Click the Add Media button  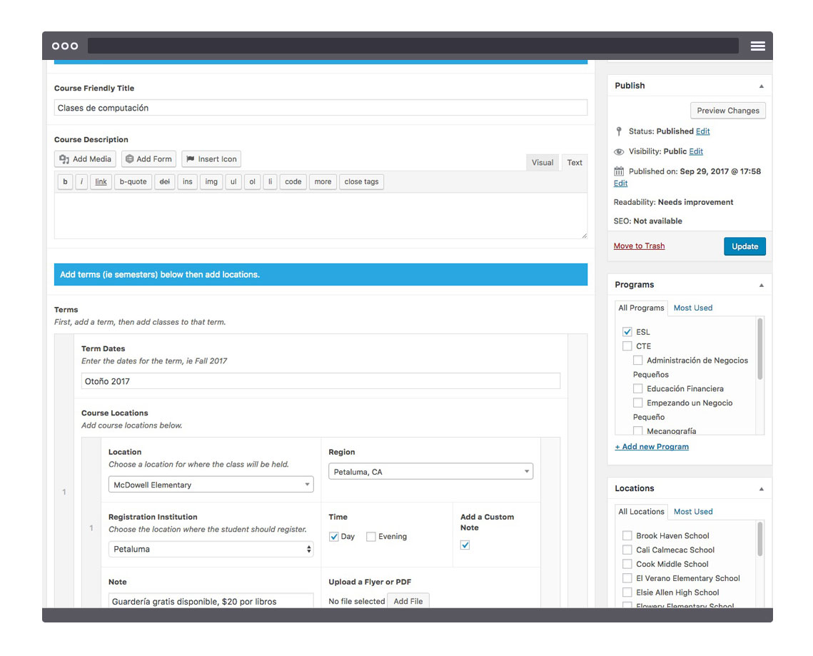(x=85, y=159)
